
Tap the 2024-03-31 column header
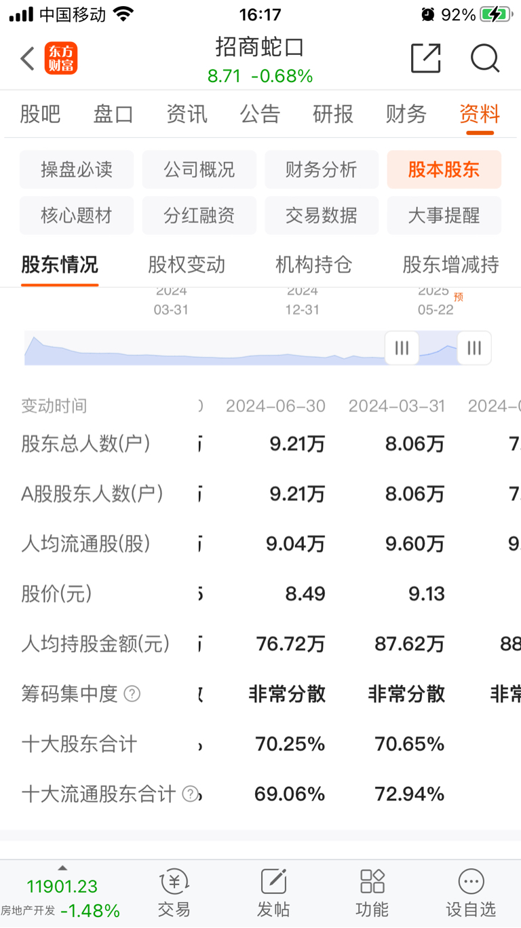[x=397, y=406]
